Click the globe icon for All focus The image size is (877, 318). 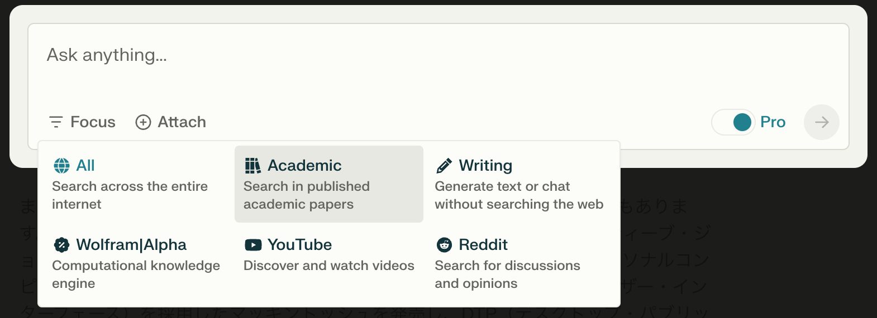(x=61, y=166)
